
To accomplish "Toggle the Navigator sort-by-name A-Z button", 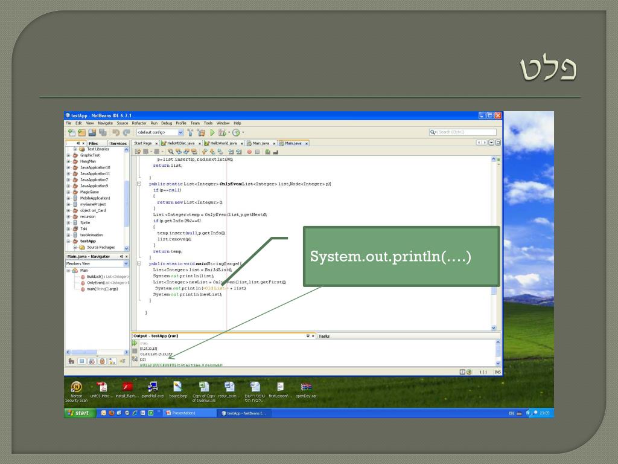I will coord(112,361).
